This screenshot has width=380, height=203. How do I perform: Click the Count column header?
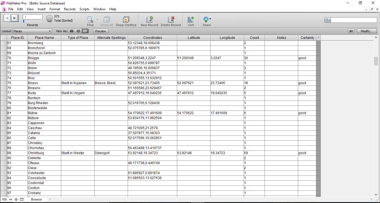pyautogui.click(x=254, y=37)
